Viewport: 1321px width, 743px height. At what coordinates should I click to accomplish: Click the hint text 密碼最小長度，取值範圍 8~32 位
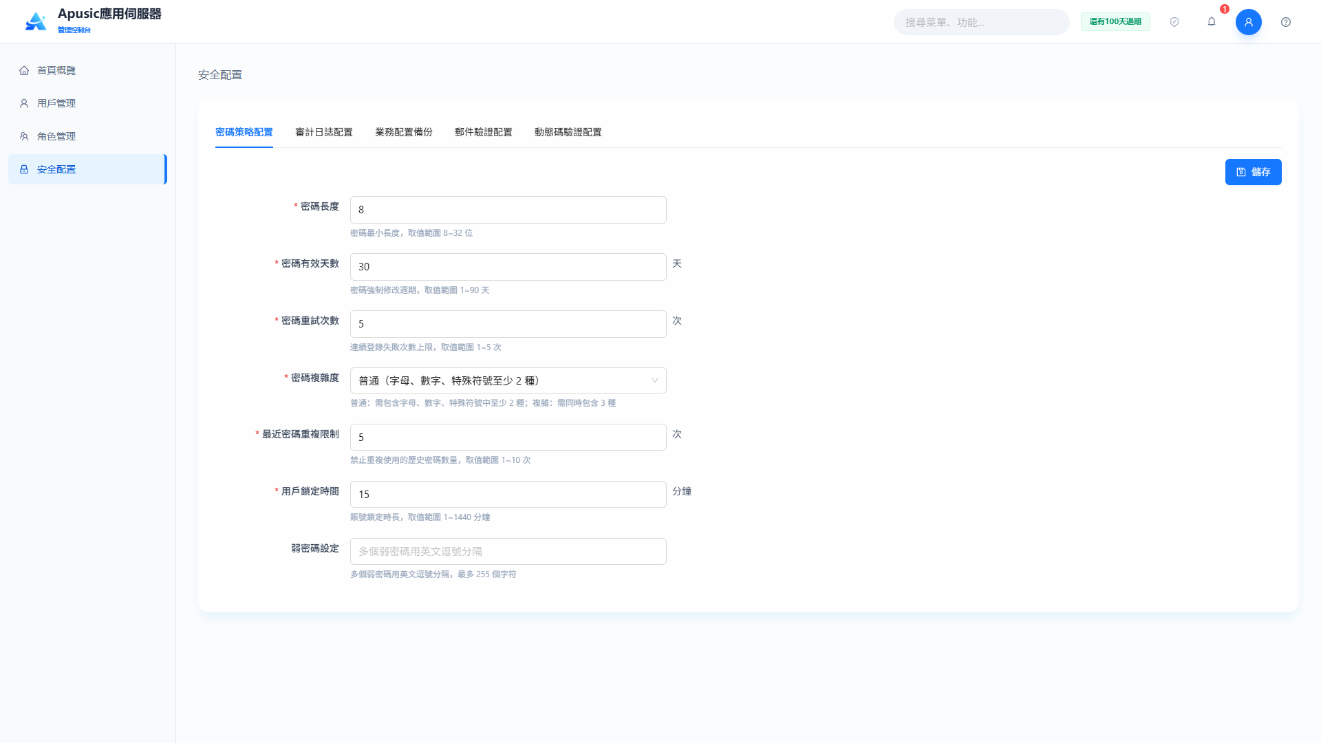coord(411,233)
